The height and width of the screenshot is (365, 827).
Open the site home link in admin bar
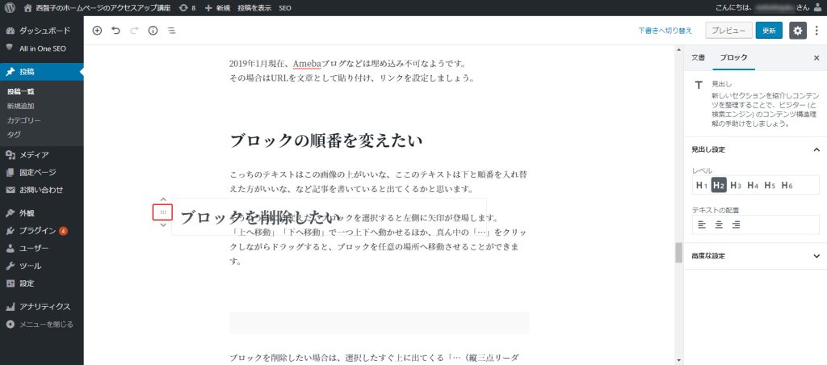[97, 8]
